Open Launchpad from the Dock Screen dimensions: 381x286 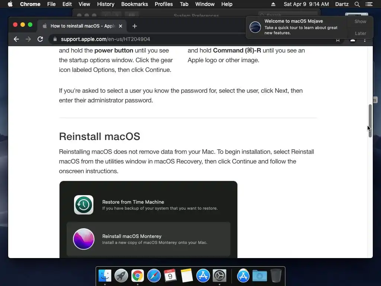tap(121, 276)
